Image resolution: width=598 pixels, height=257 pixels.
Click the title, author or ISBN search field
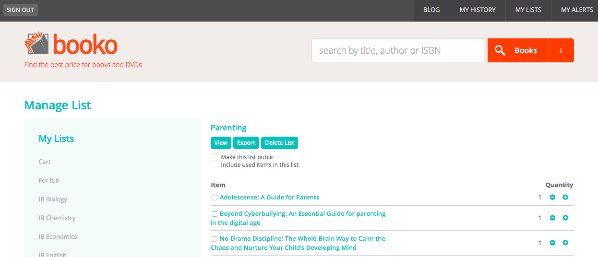398,50
